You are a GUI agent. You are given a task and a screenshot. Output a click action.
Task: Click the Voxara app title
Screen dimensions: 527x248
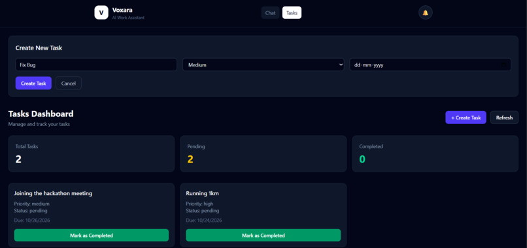[122, 10]
